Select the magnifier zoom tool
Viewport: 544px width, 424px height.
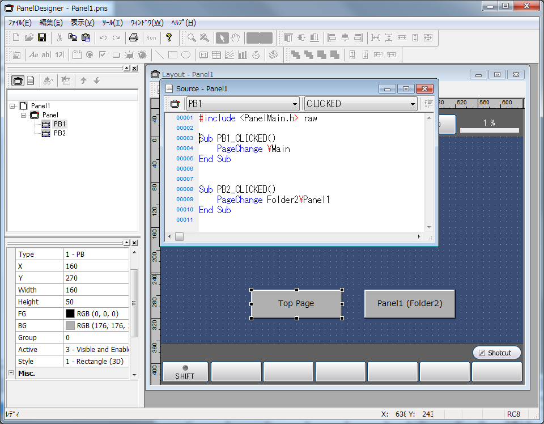tap(192, 38)
